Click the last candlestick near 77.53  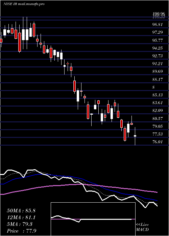point(135,136)
